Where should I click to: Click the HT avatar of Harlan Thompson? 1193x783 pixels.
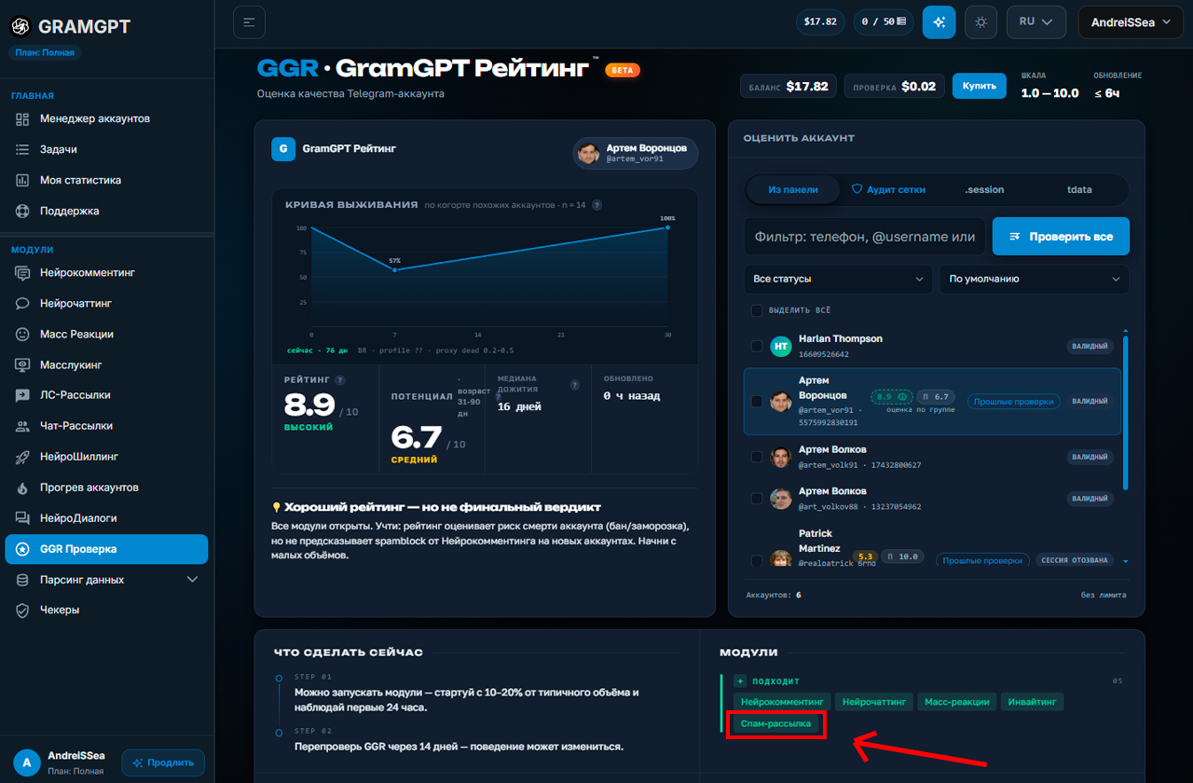coord(781,347)
